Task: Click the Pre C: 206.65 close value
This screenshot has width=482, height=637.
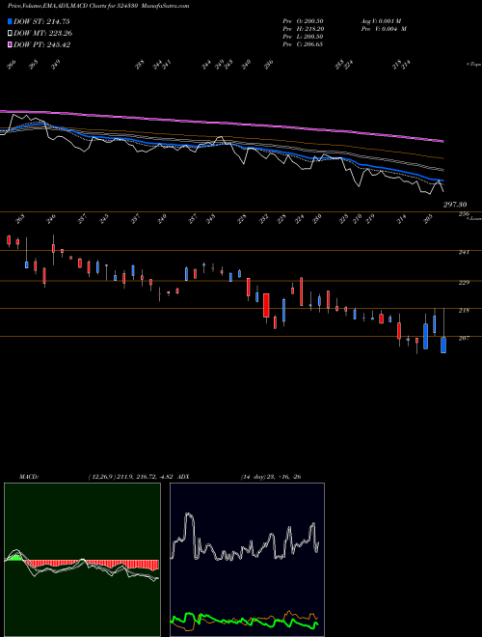Action: 303,44
